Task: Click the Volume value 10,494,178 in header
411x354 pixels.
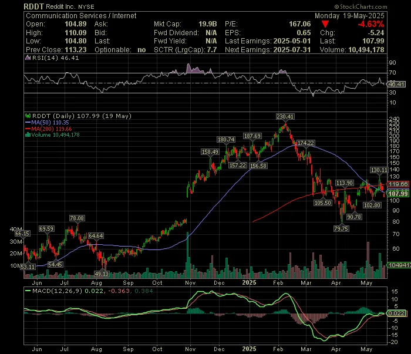Action: click(366, 50)
